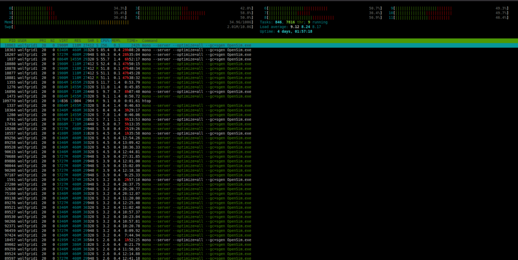This screenshot has height=260, width=518.
Task: Select process row with PID 18363
Action: click(x=76, y=50)
